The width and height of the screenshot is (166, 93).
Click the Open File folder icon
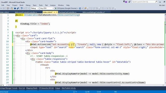[x=12, y=8]
